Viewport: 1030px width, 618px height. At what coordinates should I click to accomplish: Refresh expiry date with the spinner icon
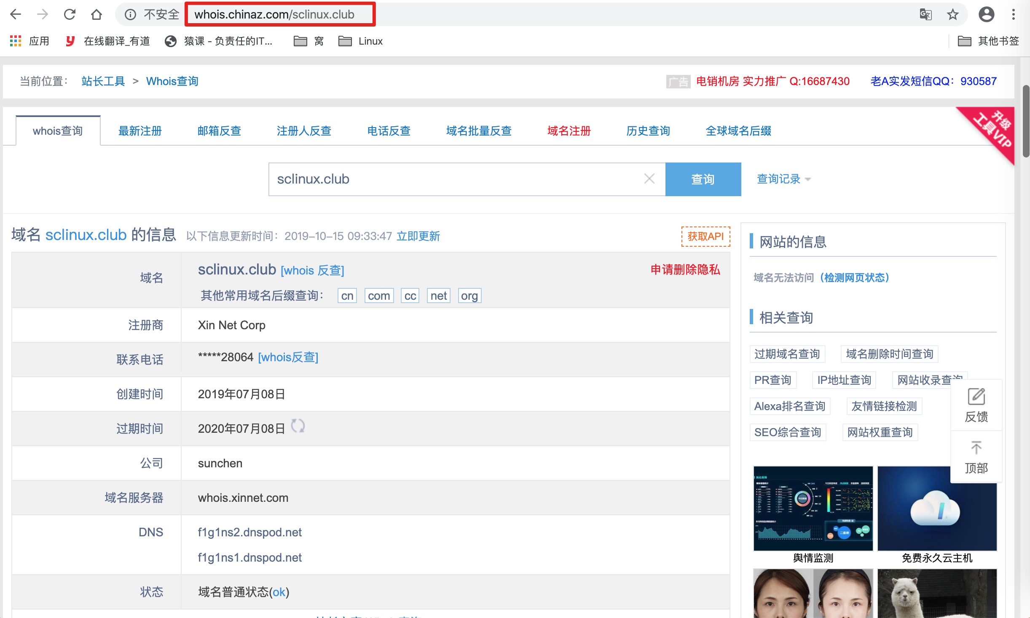coord(298,426)
